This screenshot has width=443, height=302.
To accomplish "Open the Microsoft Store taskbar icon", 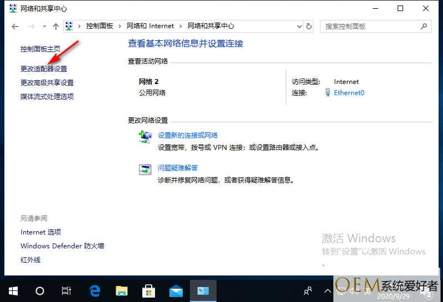I will (149, 290).
